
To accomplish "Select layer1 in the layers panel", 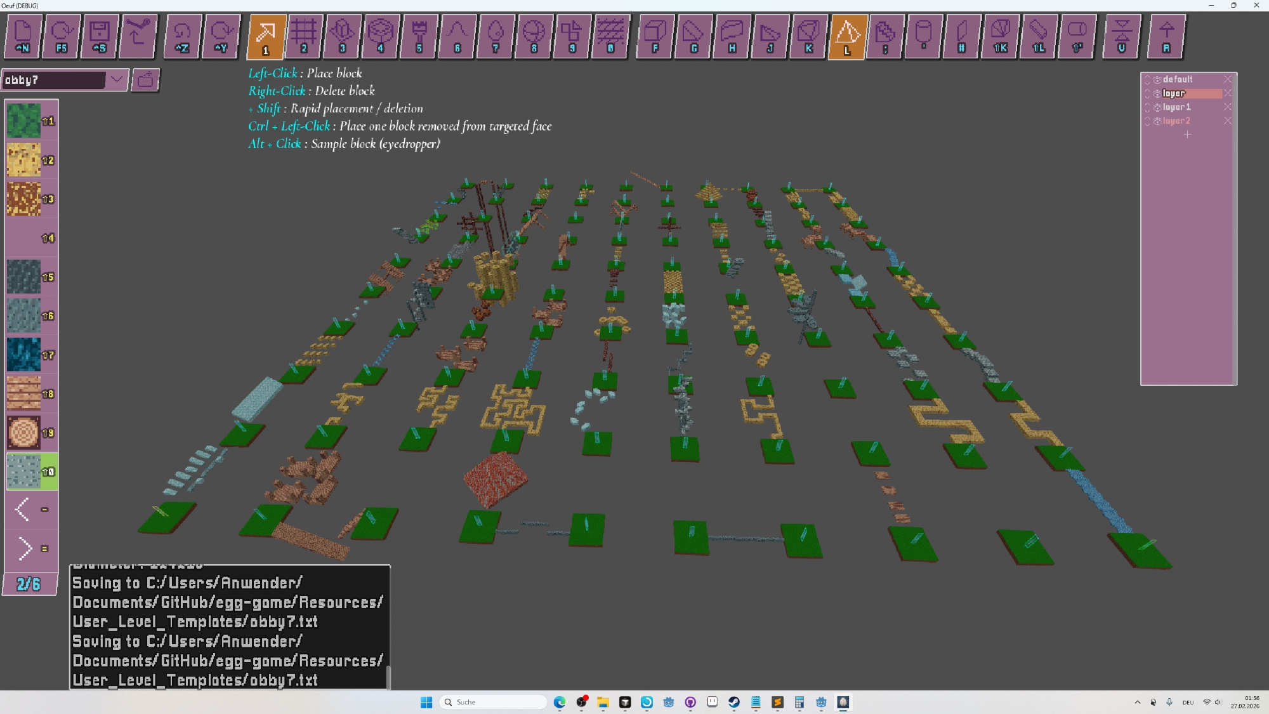I will click(1177, 107).
